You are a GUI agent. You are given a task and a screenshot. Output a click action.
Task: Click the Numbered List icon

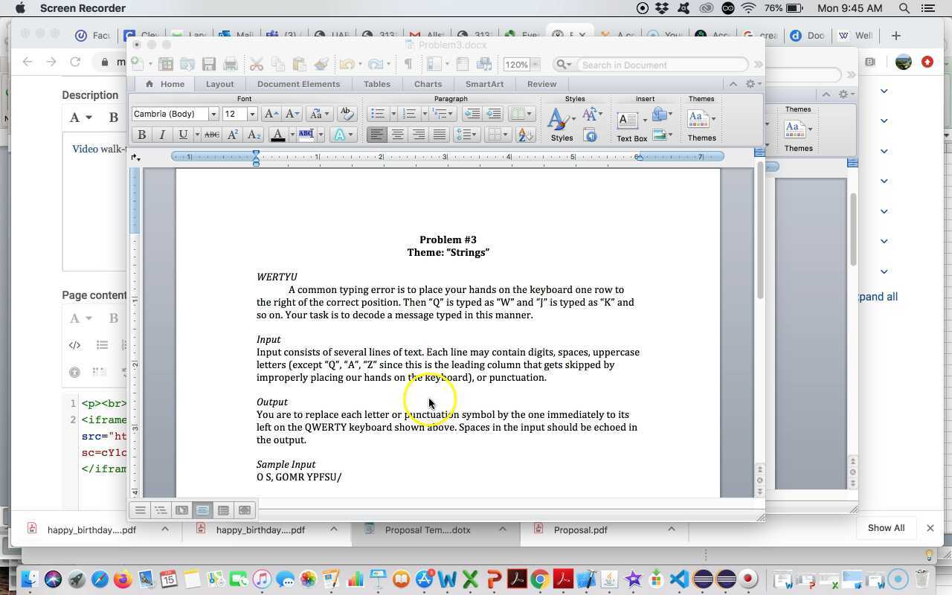(409, 114)
